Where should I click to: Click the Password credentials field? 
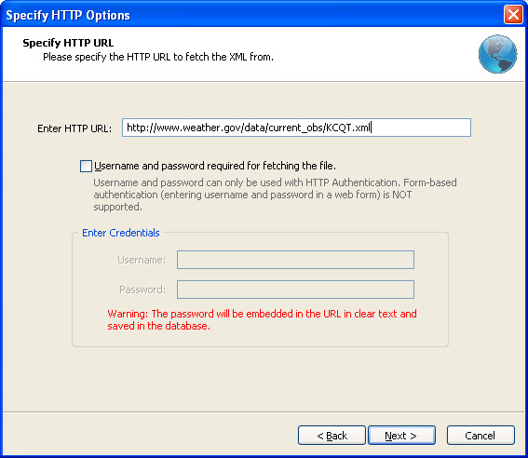point(295,290)
